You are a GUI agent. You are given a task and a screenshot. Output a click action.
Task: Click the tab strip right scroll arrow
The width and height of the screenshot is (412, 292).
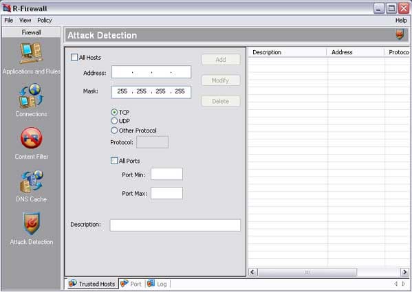click(x=404, y=284)
